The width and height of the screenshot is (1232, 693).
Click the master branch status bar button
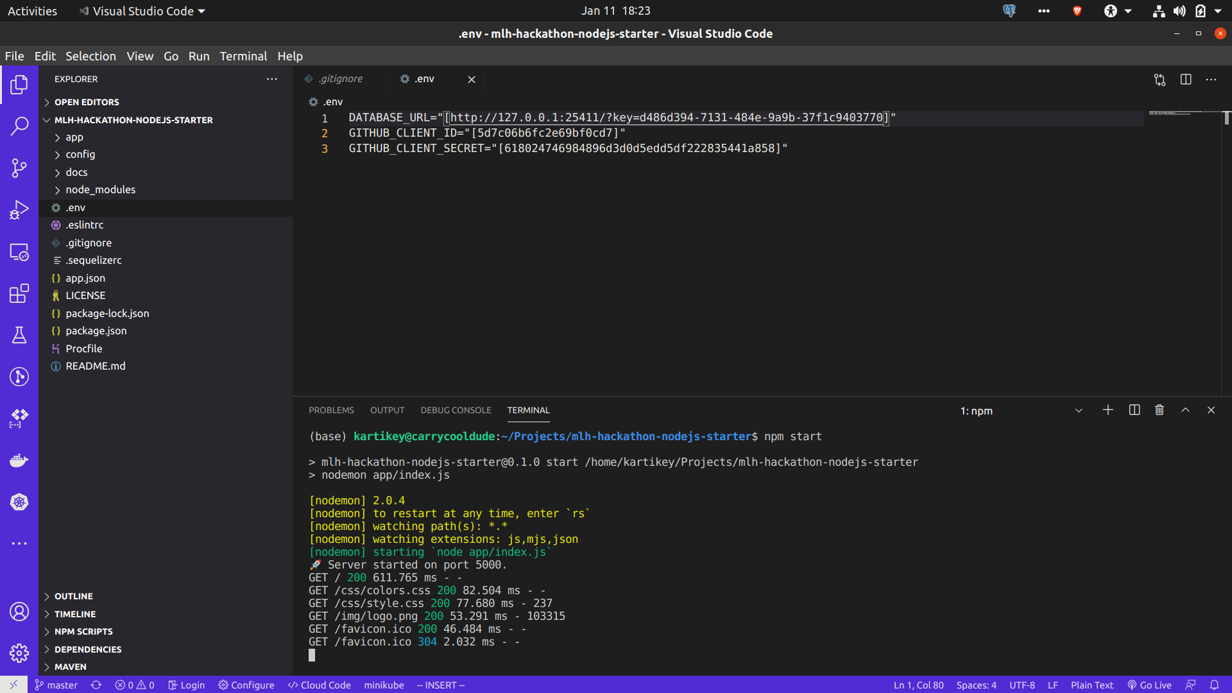56,685
